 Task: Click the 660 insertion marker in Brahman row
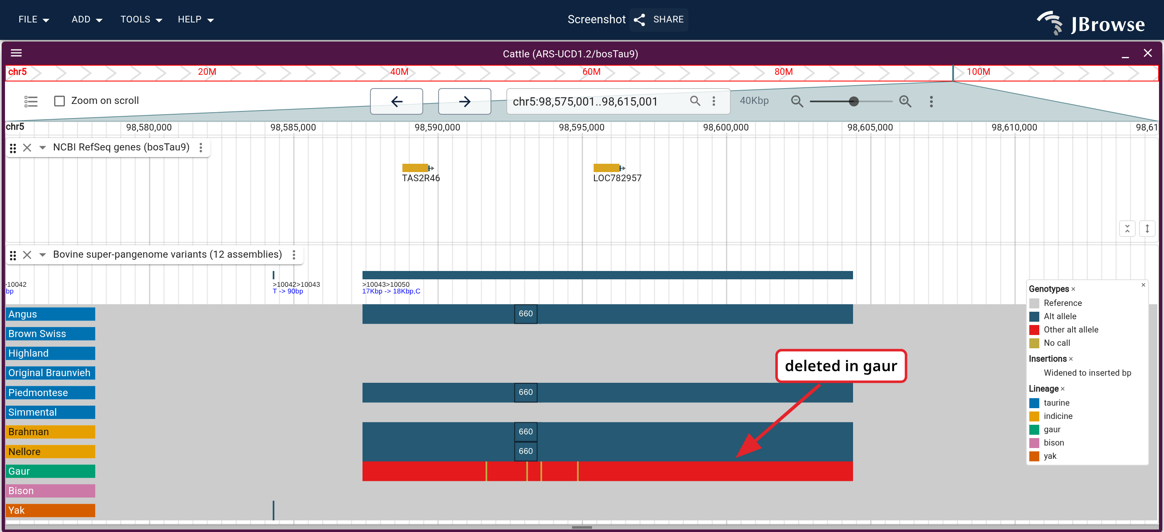pos(525,432)
